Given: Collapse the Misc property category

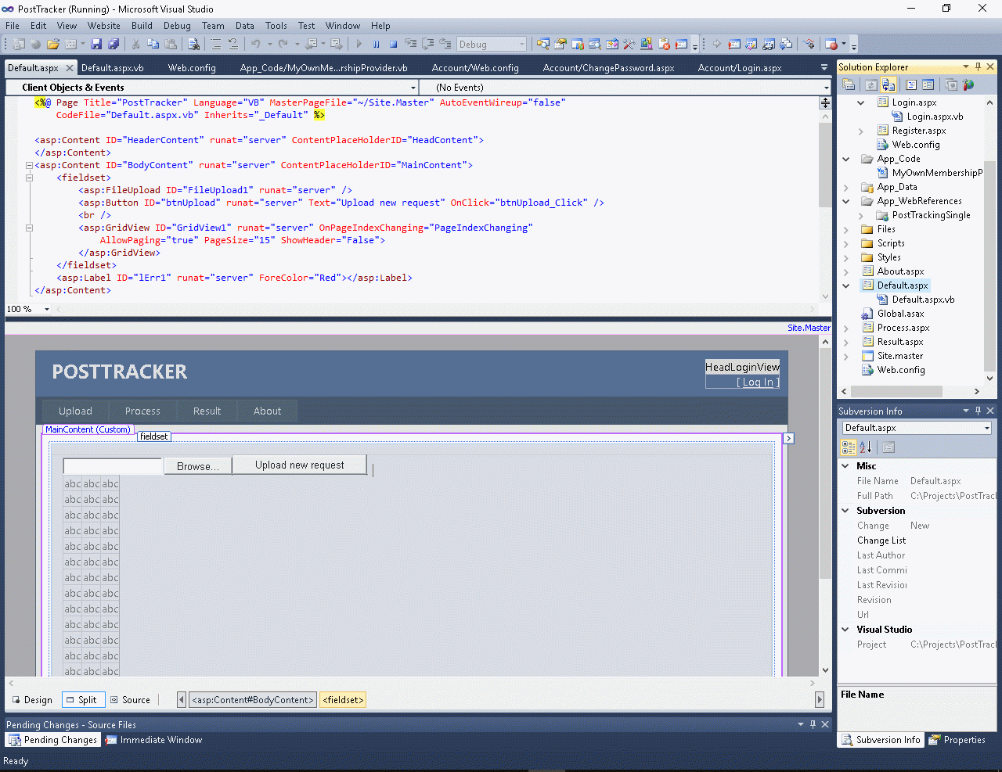Looking at the screenshot, I should (x=845, y=466).
